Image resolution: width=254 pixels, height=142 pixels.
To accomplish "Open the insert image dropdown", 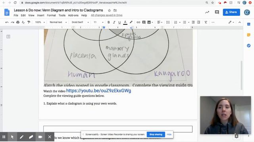I will [150, 22].
